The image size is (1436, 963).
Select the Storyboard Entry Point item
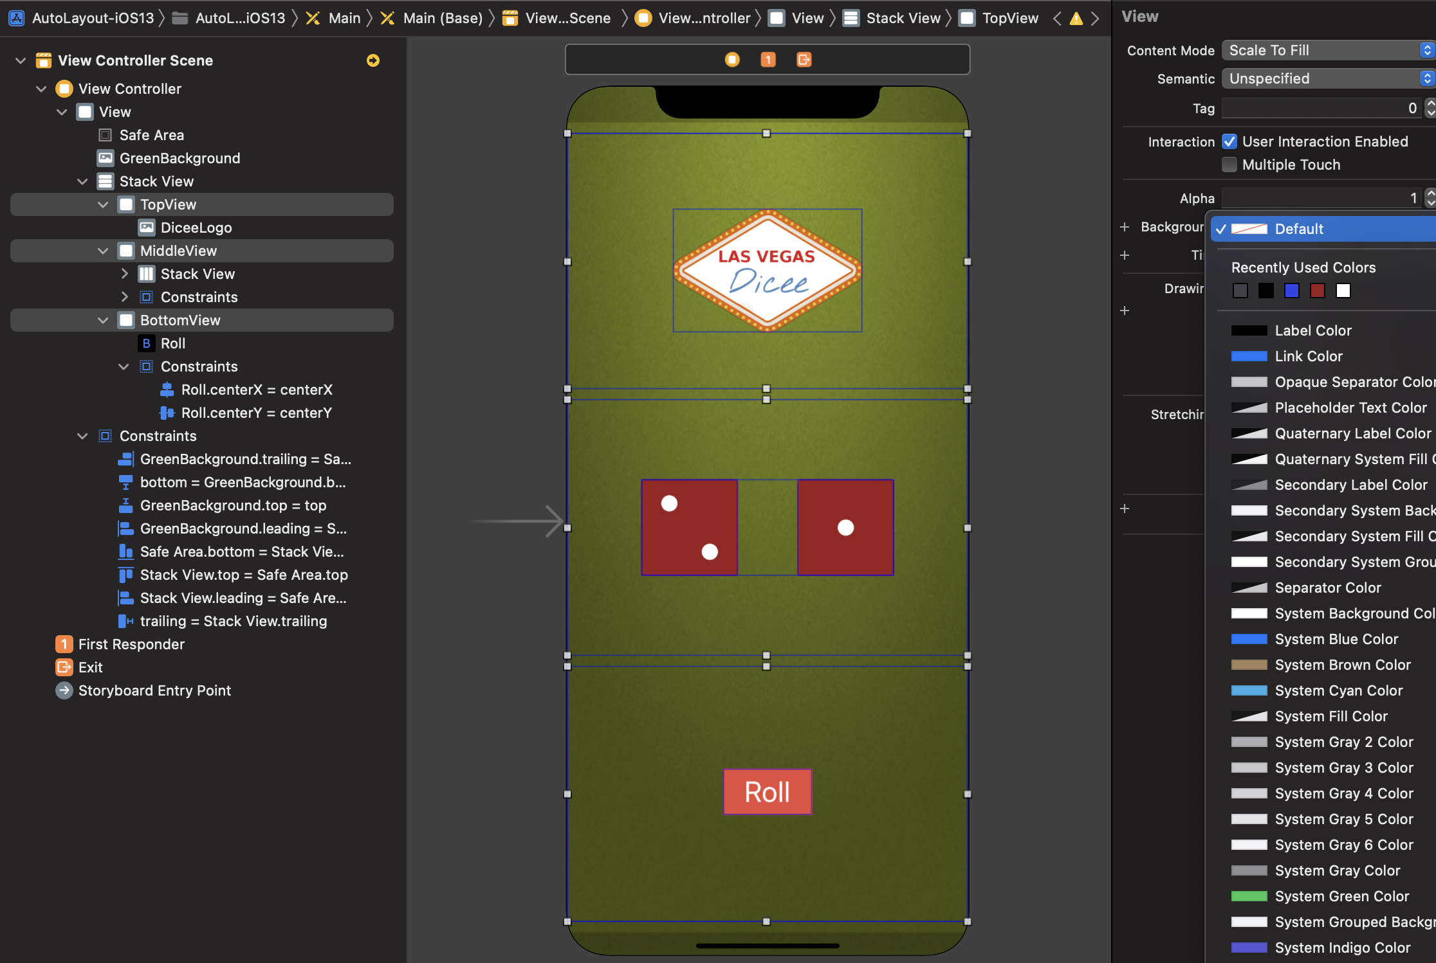point(154,690)
